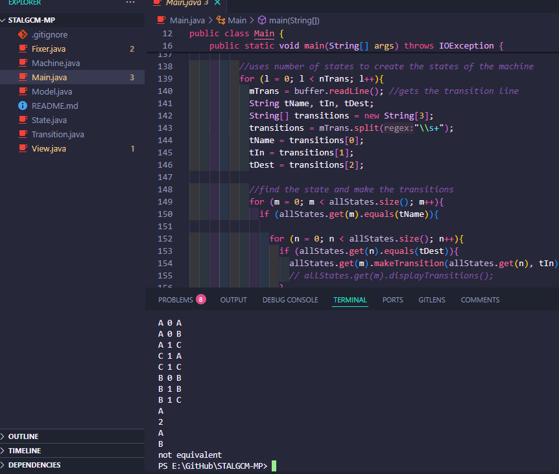Click the View.java problem count 1

[x=133, y=148]
